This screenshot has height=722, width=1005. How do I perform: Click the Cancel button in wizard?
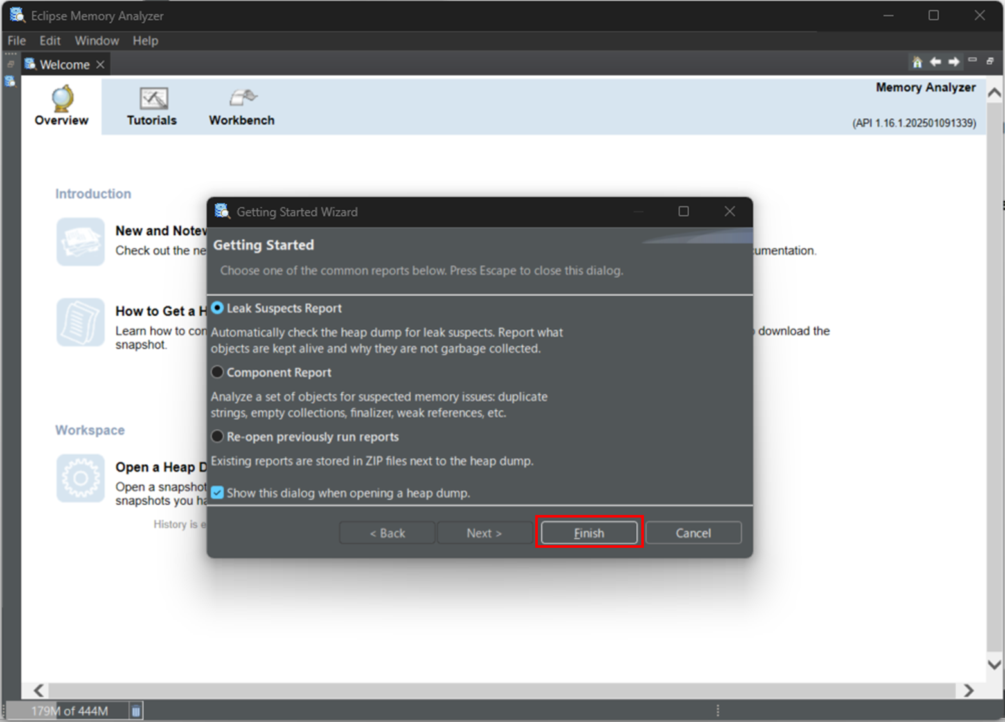pos(693,533)
